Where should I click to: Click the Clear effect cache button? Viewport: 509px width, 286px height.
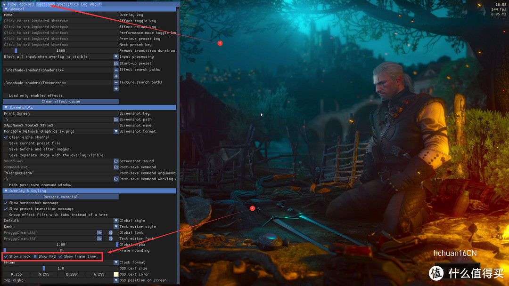point(61,102)
